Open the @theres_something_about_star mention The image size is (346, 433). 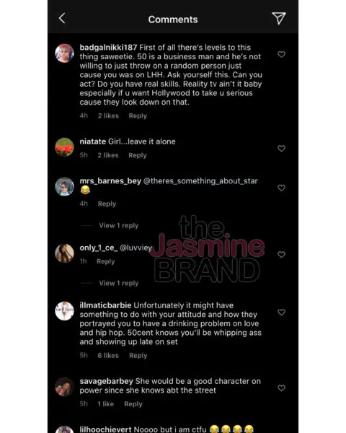200,181
